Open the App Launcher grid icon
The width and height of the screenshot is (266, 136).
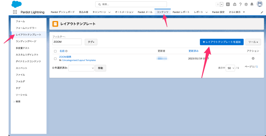15,12
